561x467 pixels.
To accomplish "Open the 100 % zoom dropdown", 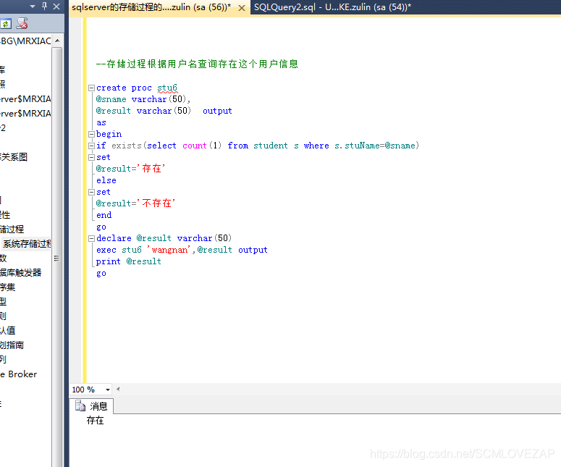I will pyautogui.click(x=107, y=390).
